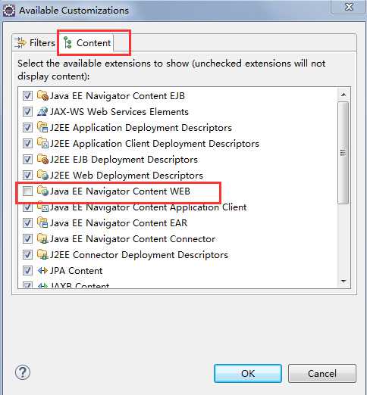Click the scrollbar down arrow
The height and width of the screenshot is (395, 367).
[343, 281]
